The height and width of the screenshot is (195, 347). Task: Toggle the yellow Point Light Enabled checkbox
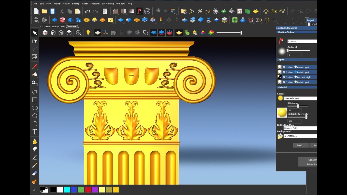coord(284,82)
